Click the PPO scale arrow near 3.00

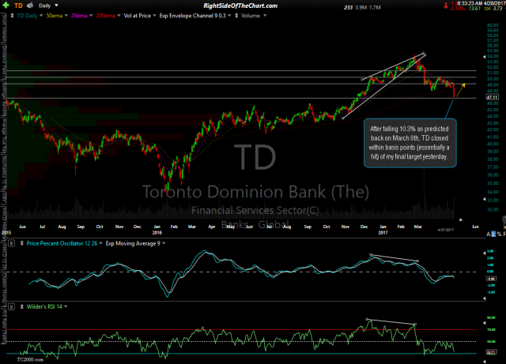[484, 253]
